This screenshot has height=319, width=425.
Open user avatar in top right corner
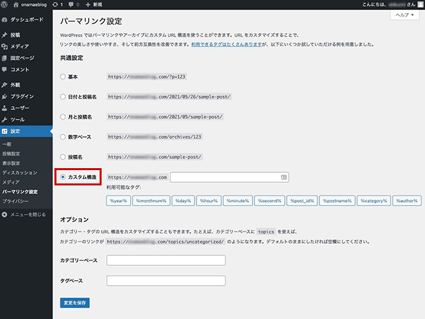420,5
